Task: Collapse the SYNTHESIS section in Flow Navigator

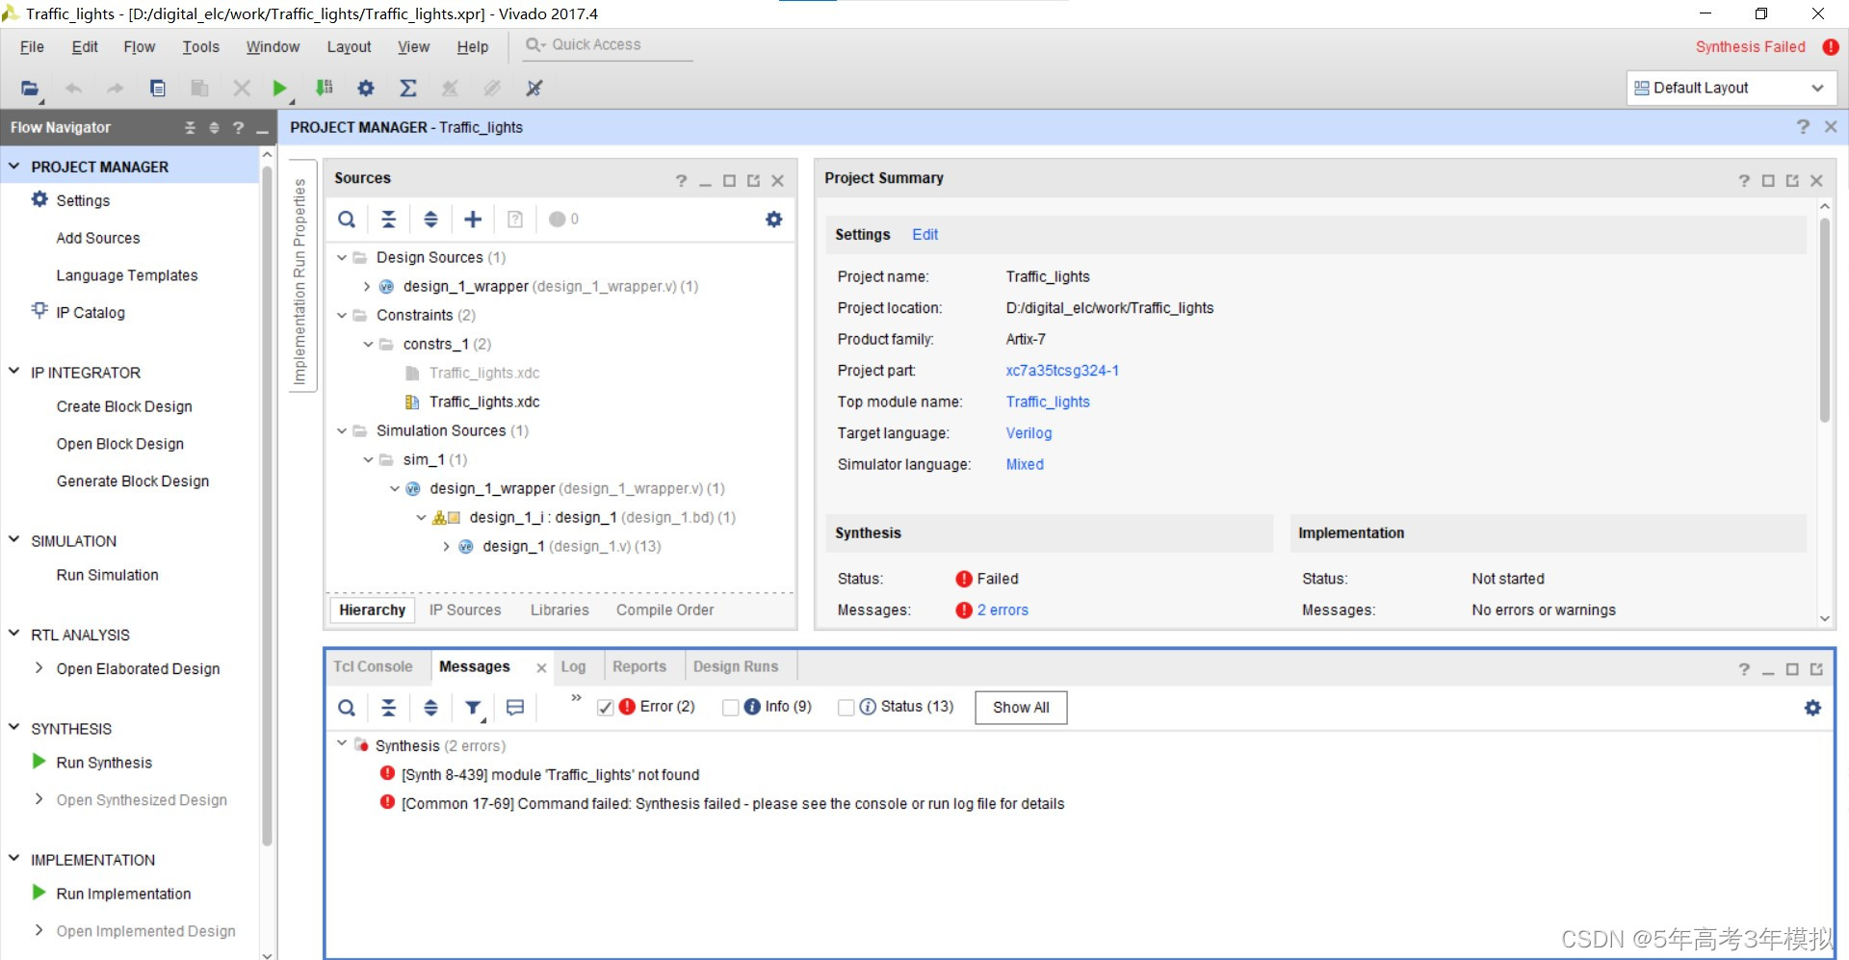Action: point(14,728)
